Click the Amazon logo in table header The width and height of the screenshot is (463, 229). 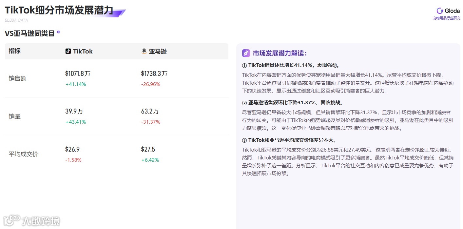tap(144, 52)
